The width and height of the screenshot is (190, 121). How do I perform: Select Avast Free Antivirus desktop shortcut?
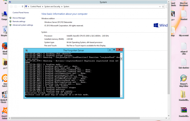5,113
